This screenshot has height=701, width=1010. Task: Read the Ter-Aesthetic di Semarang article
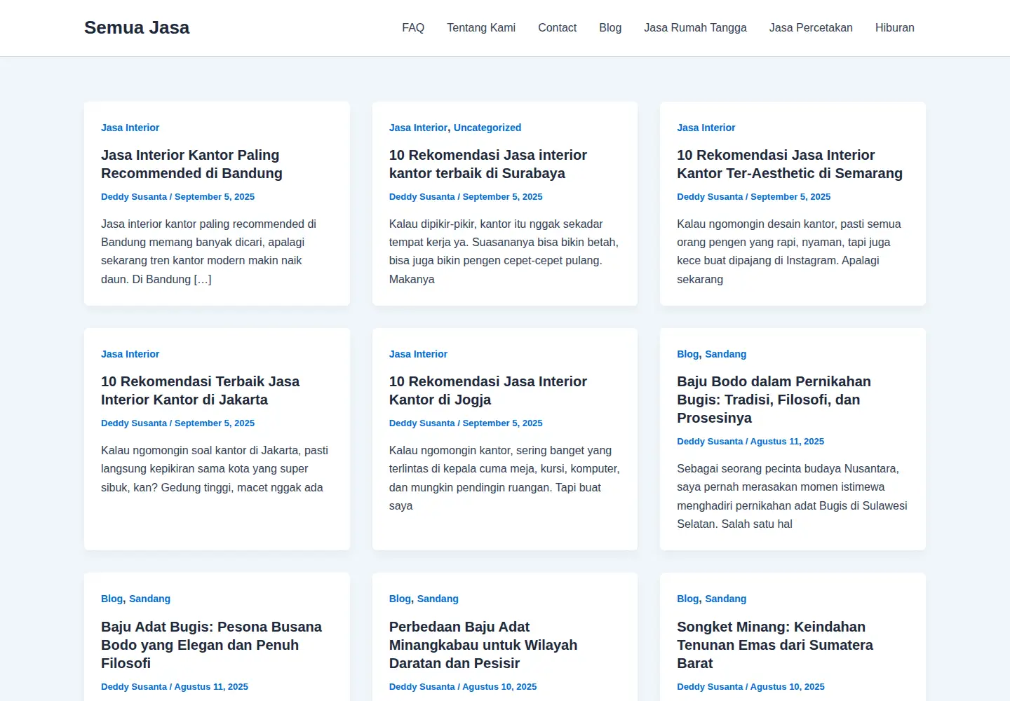coord(790,164)
